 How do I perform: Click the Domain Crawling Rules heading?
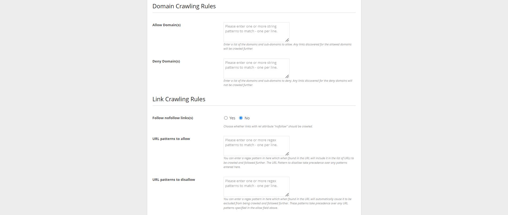(x=184, y=6)
